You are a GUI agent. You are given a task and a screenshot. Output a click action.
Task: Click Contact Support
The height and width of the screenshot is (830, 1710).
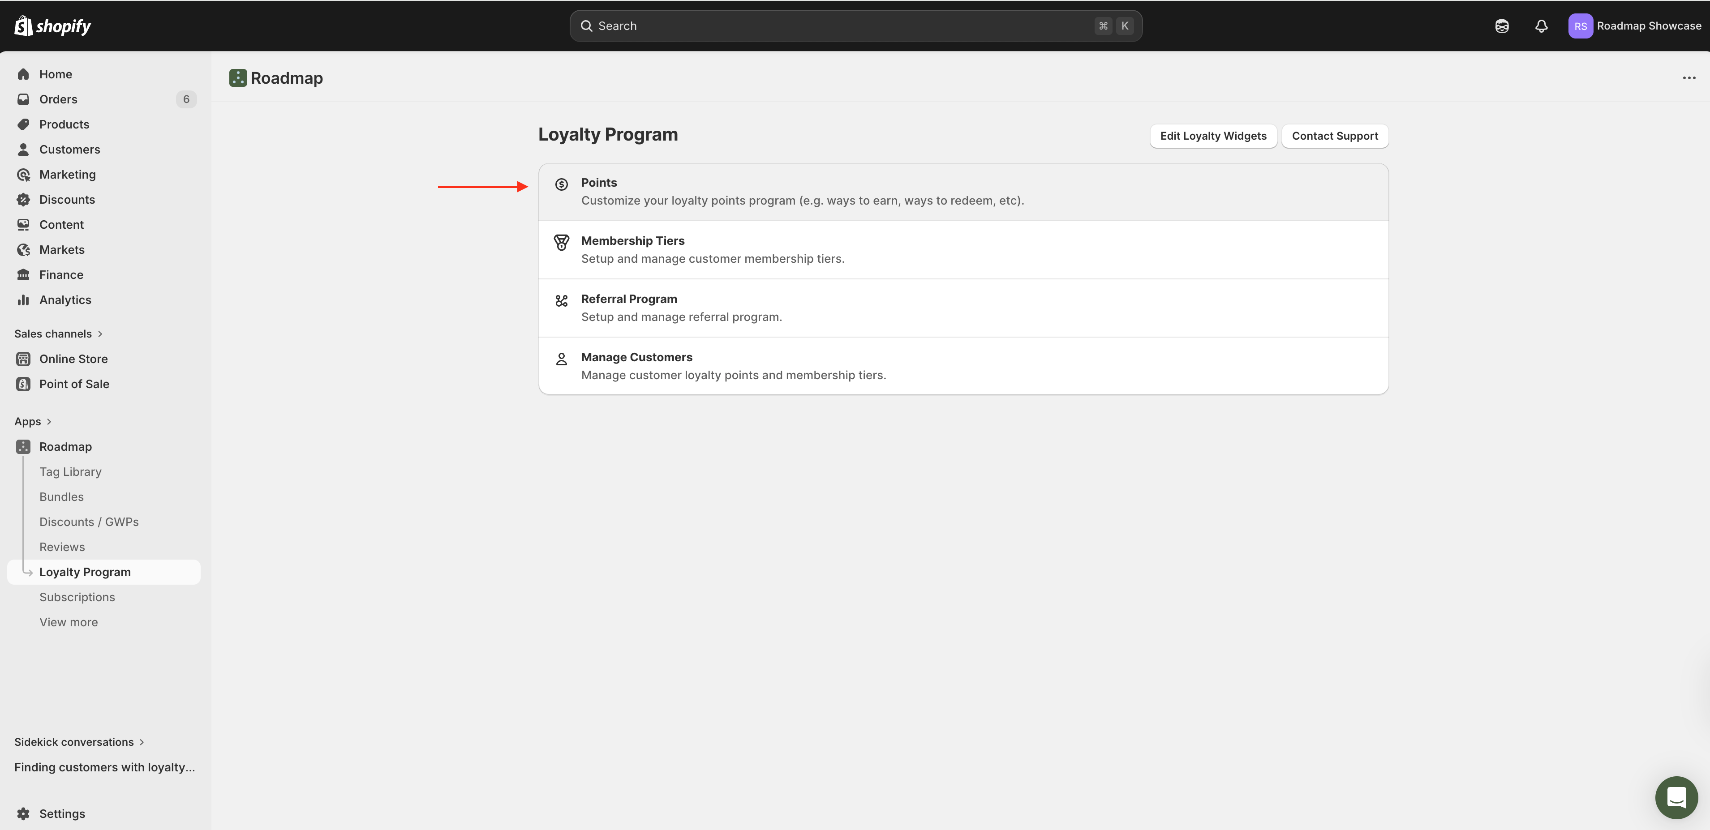1334,135
